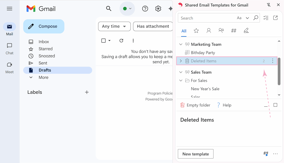
Task: Unpin the Shared Email Templates pane
Action: coord(269,5)
